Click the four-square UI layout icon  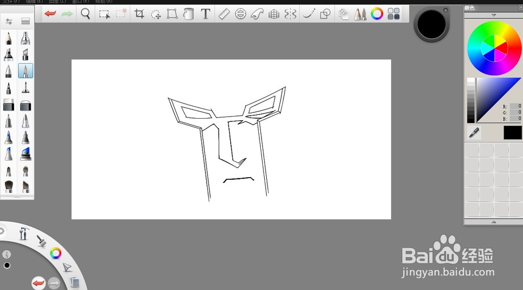394,14
